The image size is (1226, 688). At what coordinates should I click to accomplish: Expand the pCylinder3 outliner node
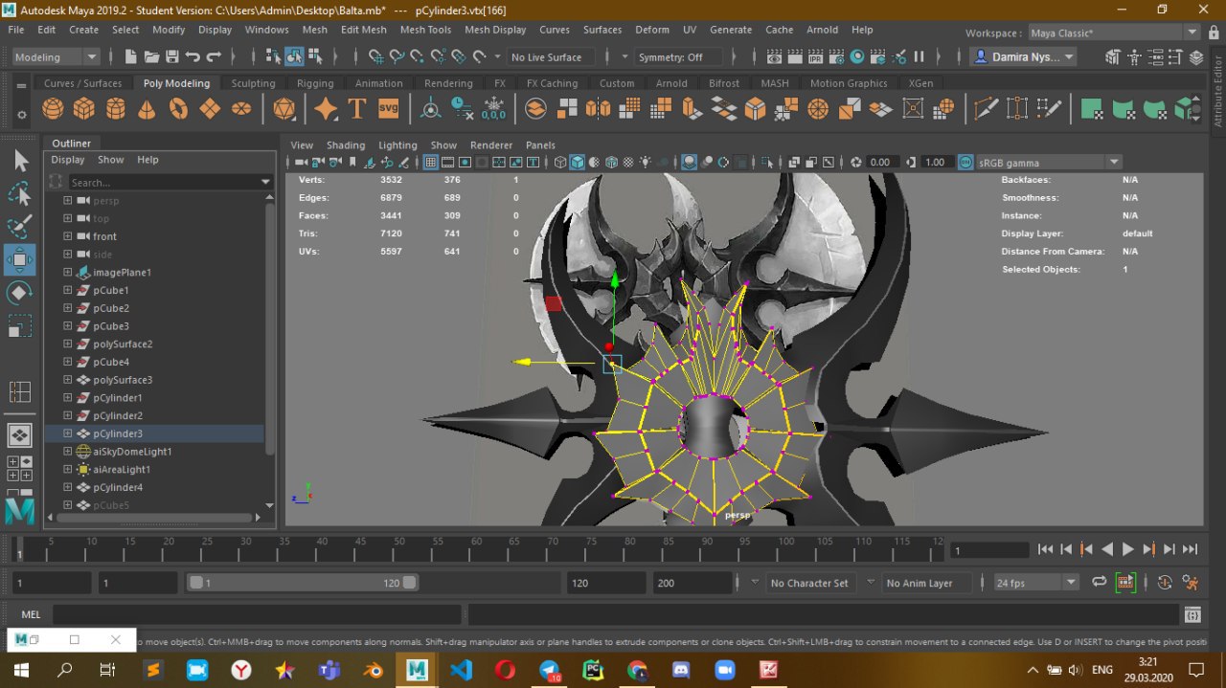[68, 433]
